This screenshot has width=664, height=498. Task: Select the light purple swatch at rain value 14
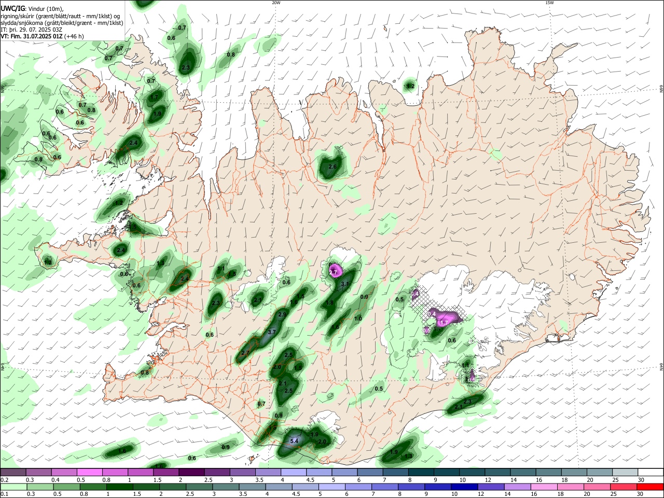tap(517, 487)
